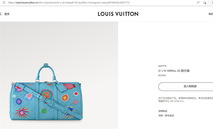
Task: Go home via the Louis Vuitton logo
Action: click(x=118, y=14)
